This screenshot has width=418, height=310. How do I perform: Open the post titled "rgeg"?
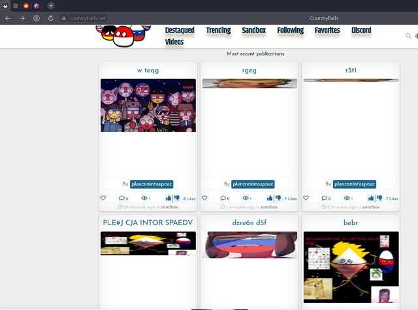[249, 70]
